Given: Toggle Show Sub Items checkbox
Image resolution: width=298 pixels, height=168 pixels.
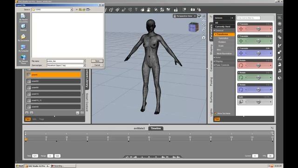Looking at the screenshot, I should point(216,113).
